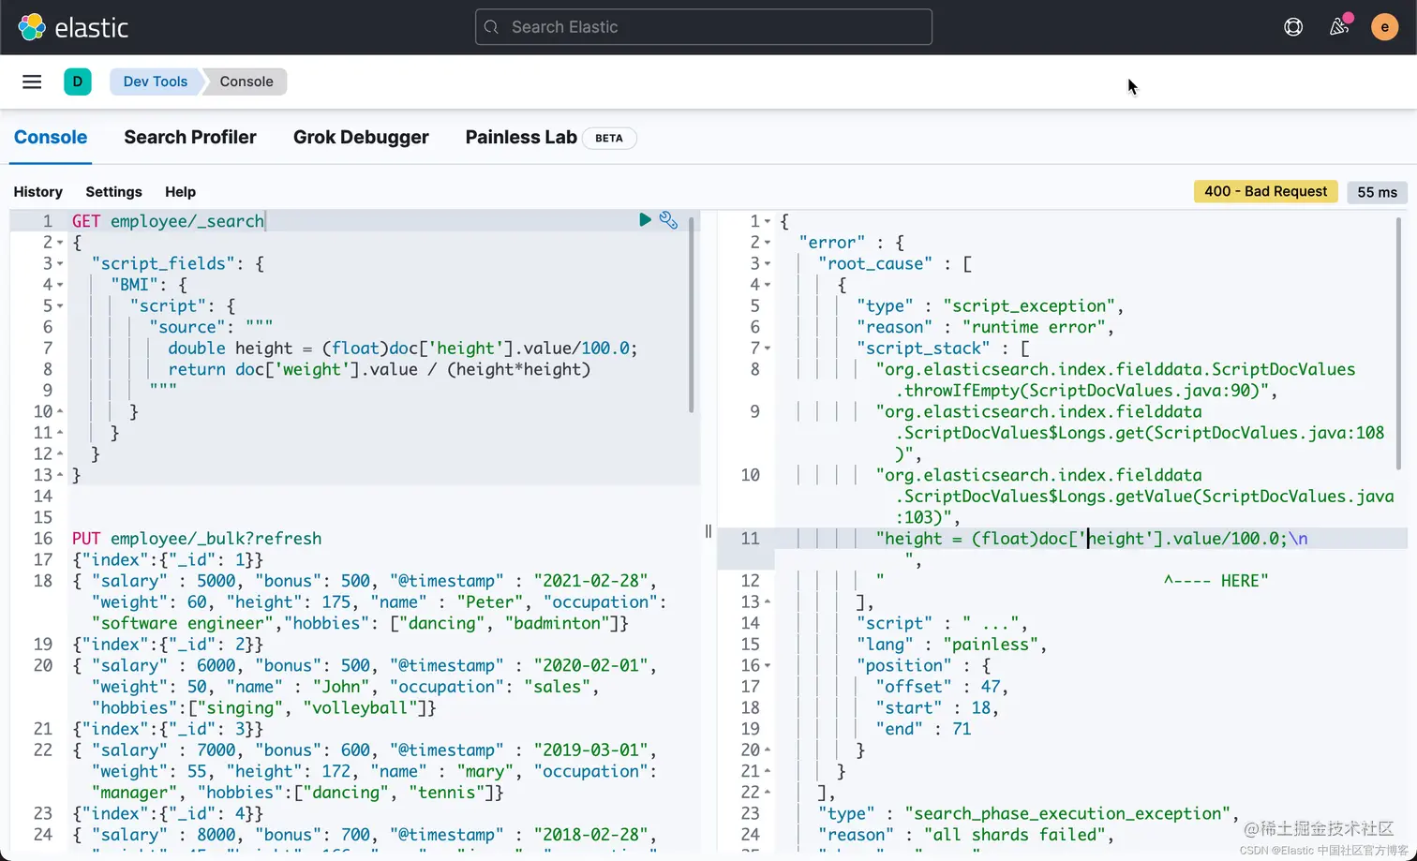Run the request with the play icon
1417x861 pixels.
(645, 219)
